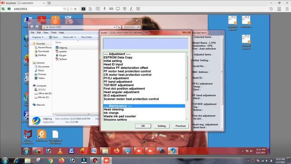Screen dimensions: 291x164
Task: Open AnyDesk permissions shield icon
Action: tap(125, 9)
